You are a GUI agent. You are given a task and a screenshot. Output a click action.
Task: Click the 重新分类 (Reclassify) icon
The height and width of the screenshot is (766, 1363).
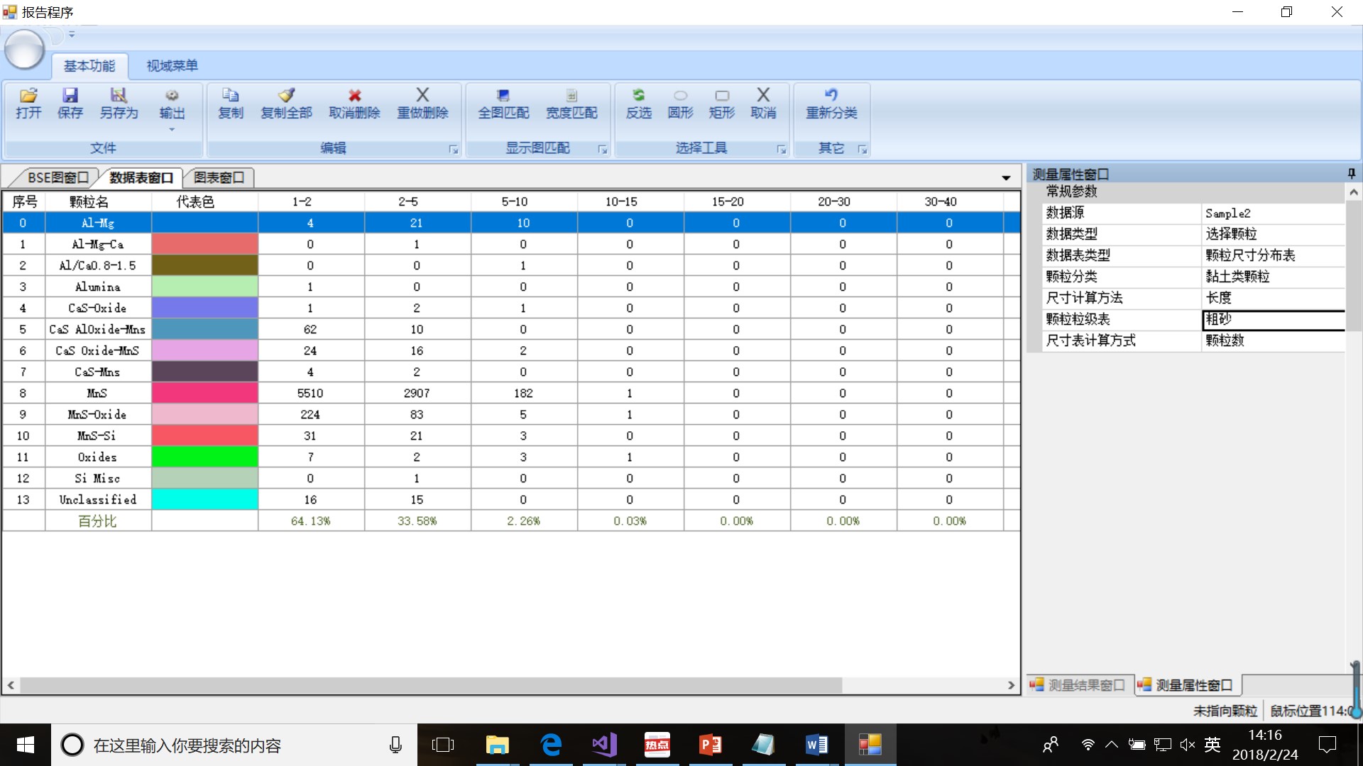point(831,96)
